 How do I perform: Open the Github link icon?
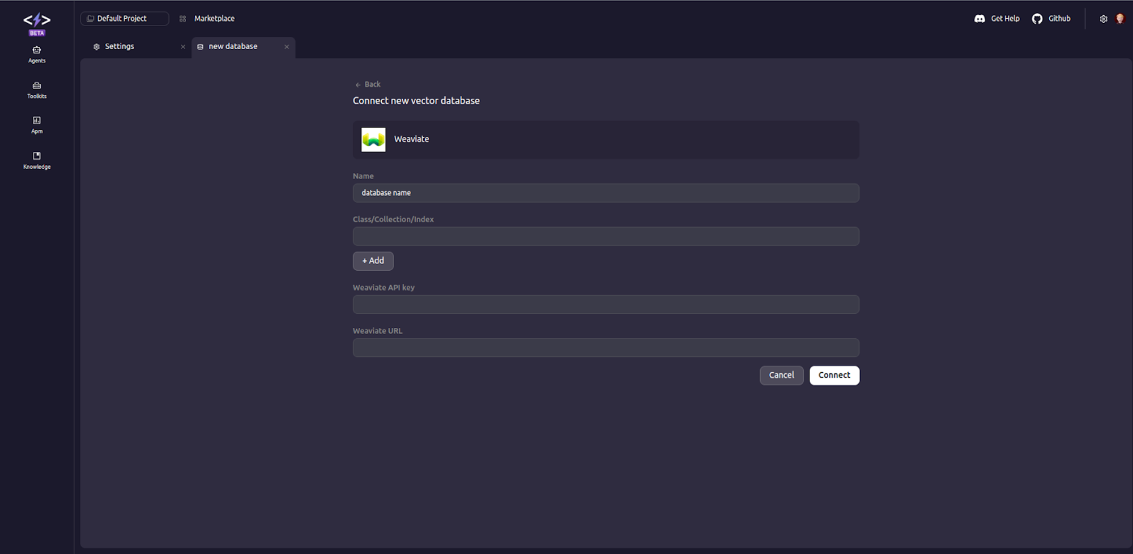[x=1037, y=19]
